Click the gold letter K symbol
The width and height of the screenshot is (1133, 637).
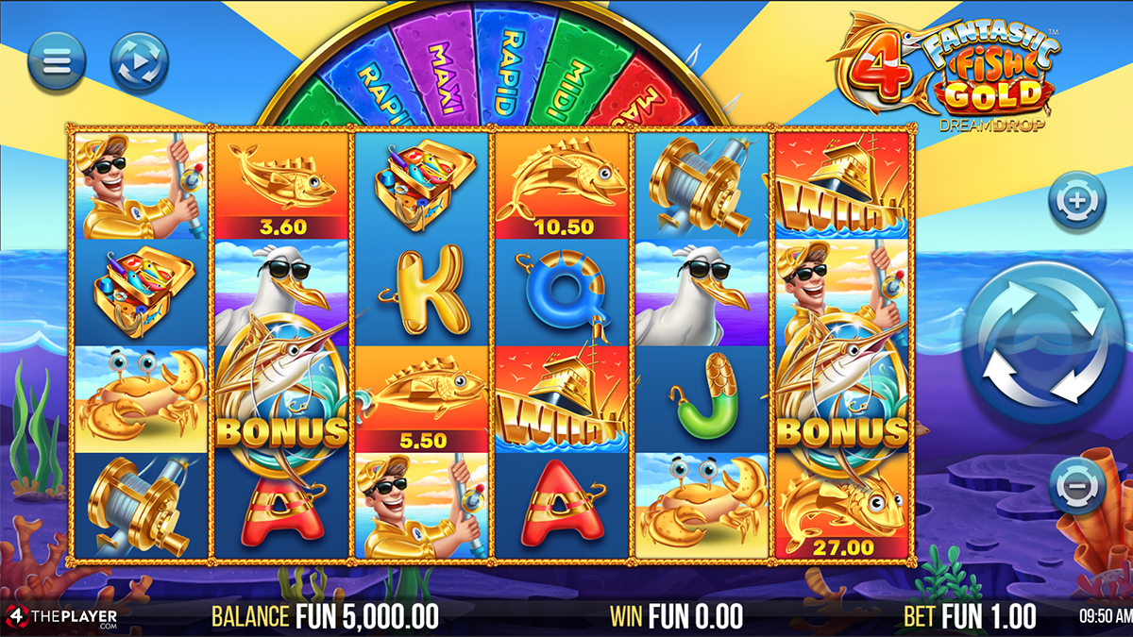coord(422,292)
